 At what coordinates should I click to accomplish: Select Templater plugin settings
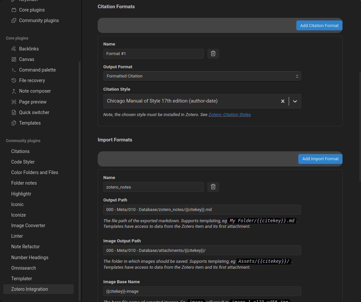point(21,279)
